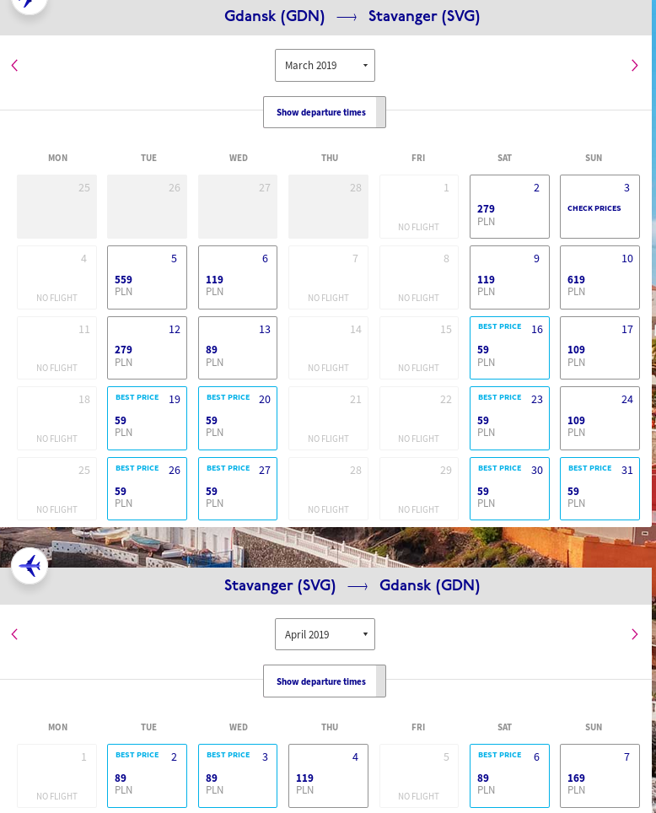Select March 3 Check Prices cell
This screenshot has height=813, width=656.
click(600, 207)
